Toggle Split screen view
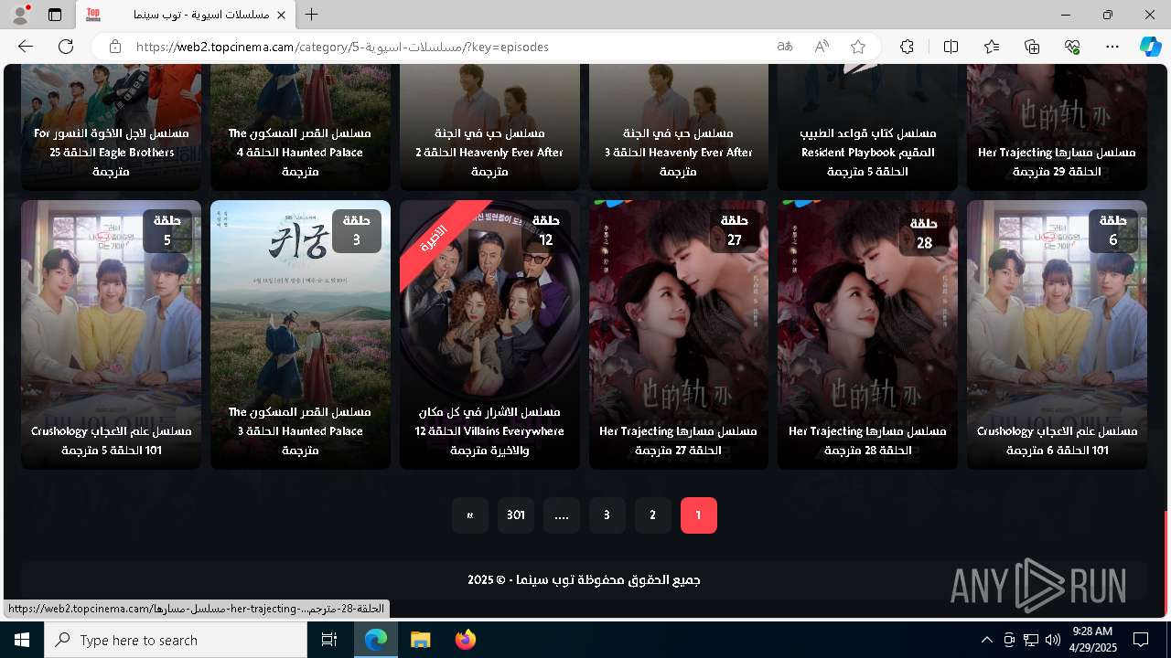Screen dimensions: 1171x658 point(951,47)
